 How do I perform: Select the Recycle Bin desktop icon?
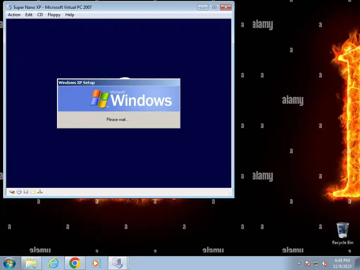point(342,233)
